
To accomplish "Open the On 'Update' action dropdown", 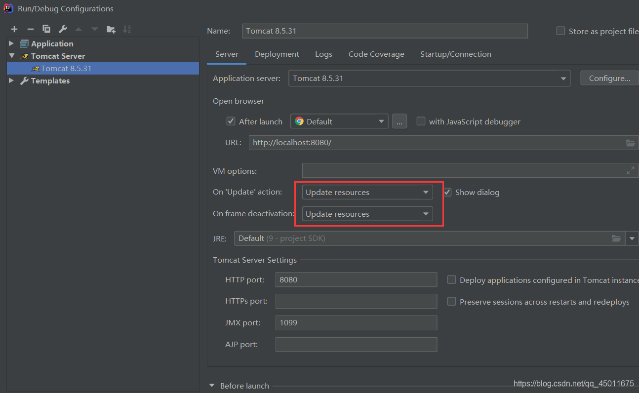I will coord(367,192).
